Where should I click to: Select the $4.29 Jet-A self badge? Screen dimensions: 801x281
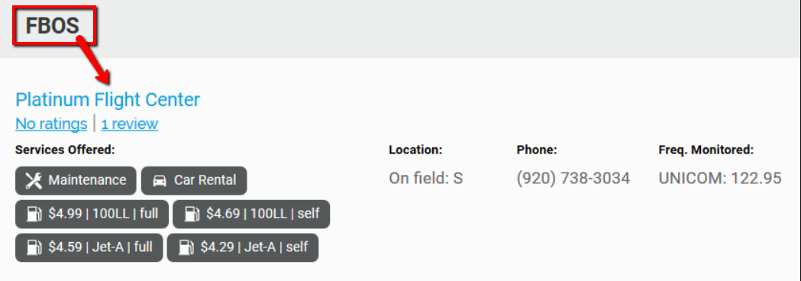tap(243, 248)
